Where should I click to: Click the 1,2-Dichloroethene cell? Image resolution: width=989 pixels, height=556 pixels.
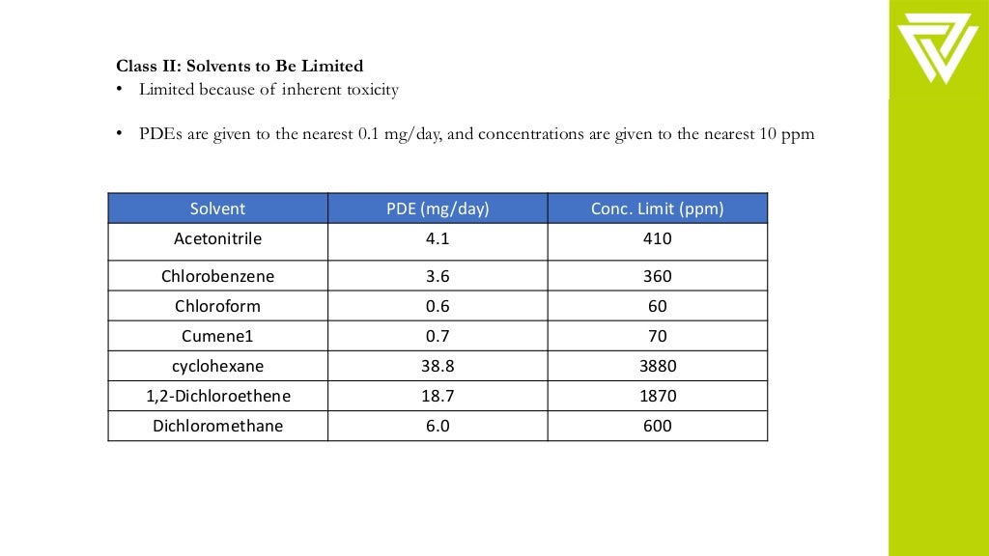coord(217,396)
